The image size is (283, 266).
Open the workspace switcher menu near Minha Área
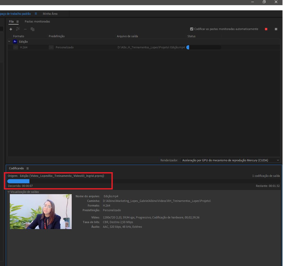pos(36,13)
